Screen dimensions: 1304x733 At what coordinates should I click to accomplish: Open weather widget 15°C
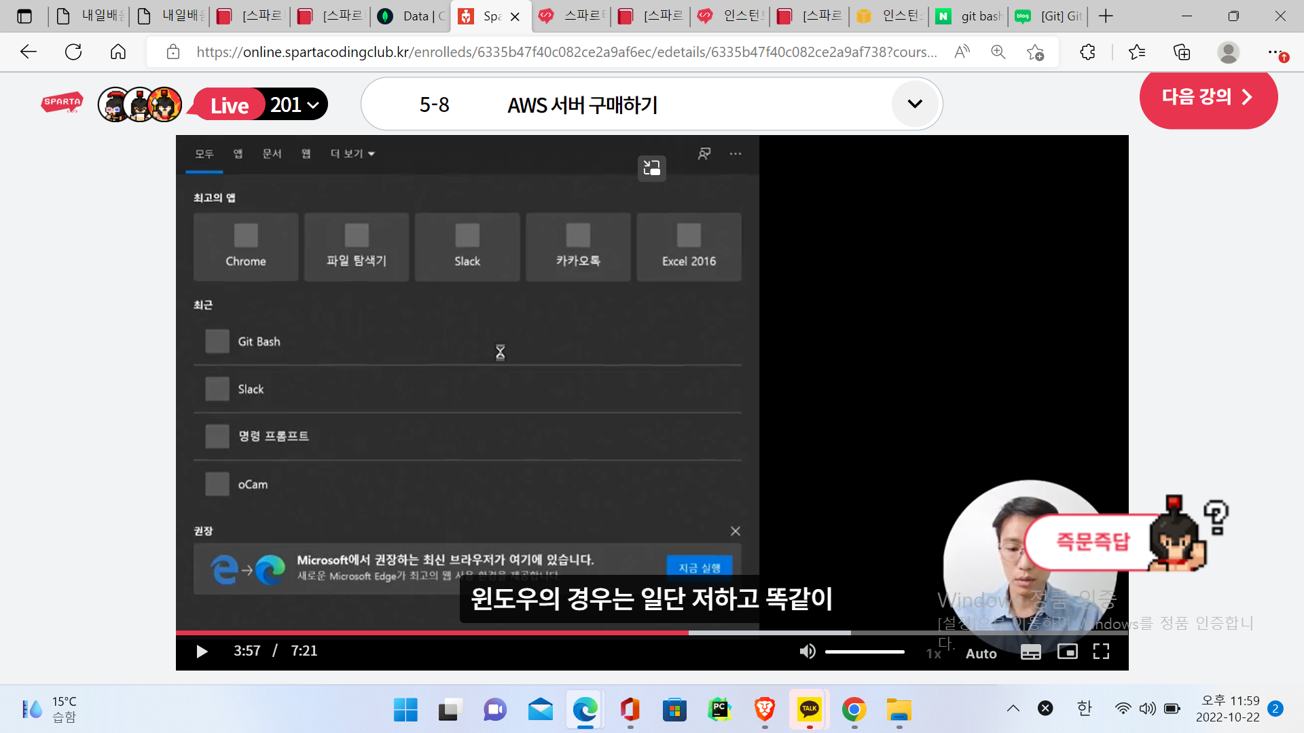pos(49,709)
